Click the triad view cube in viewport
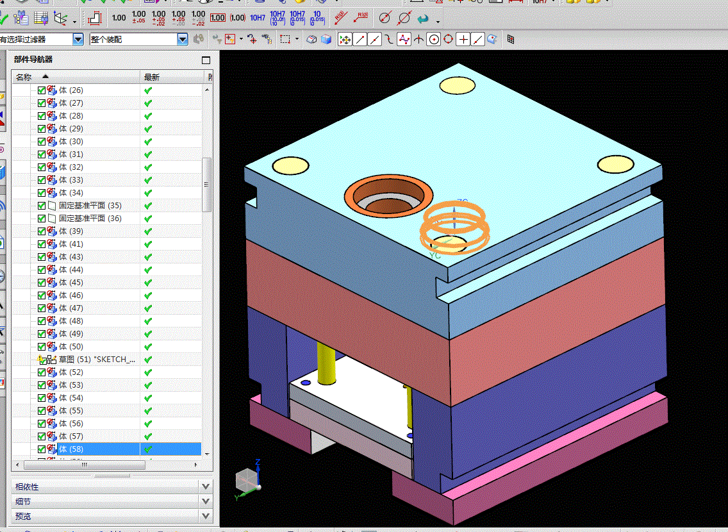Screen dimensions: 728x532 (x=247, y=479)
